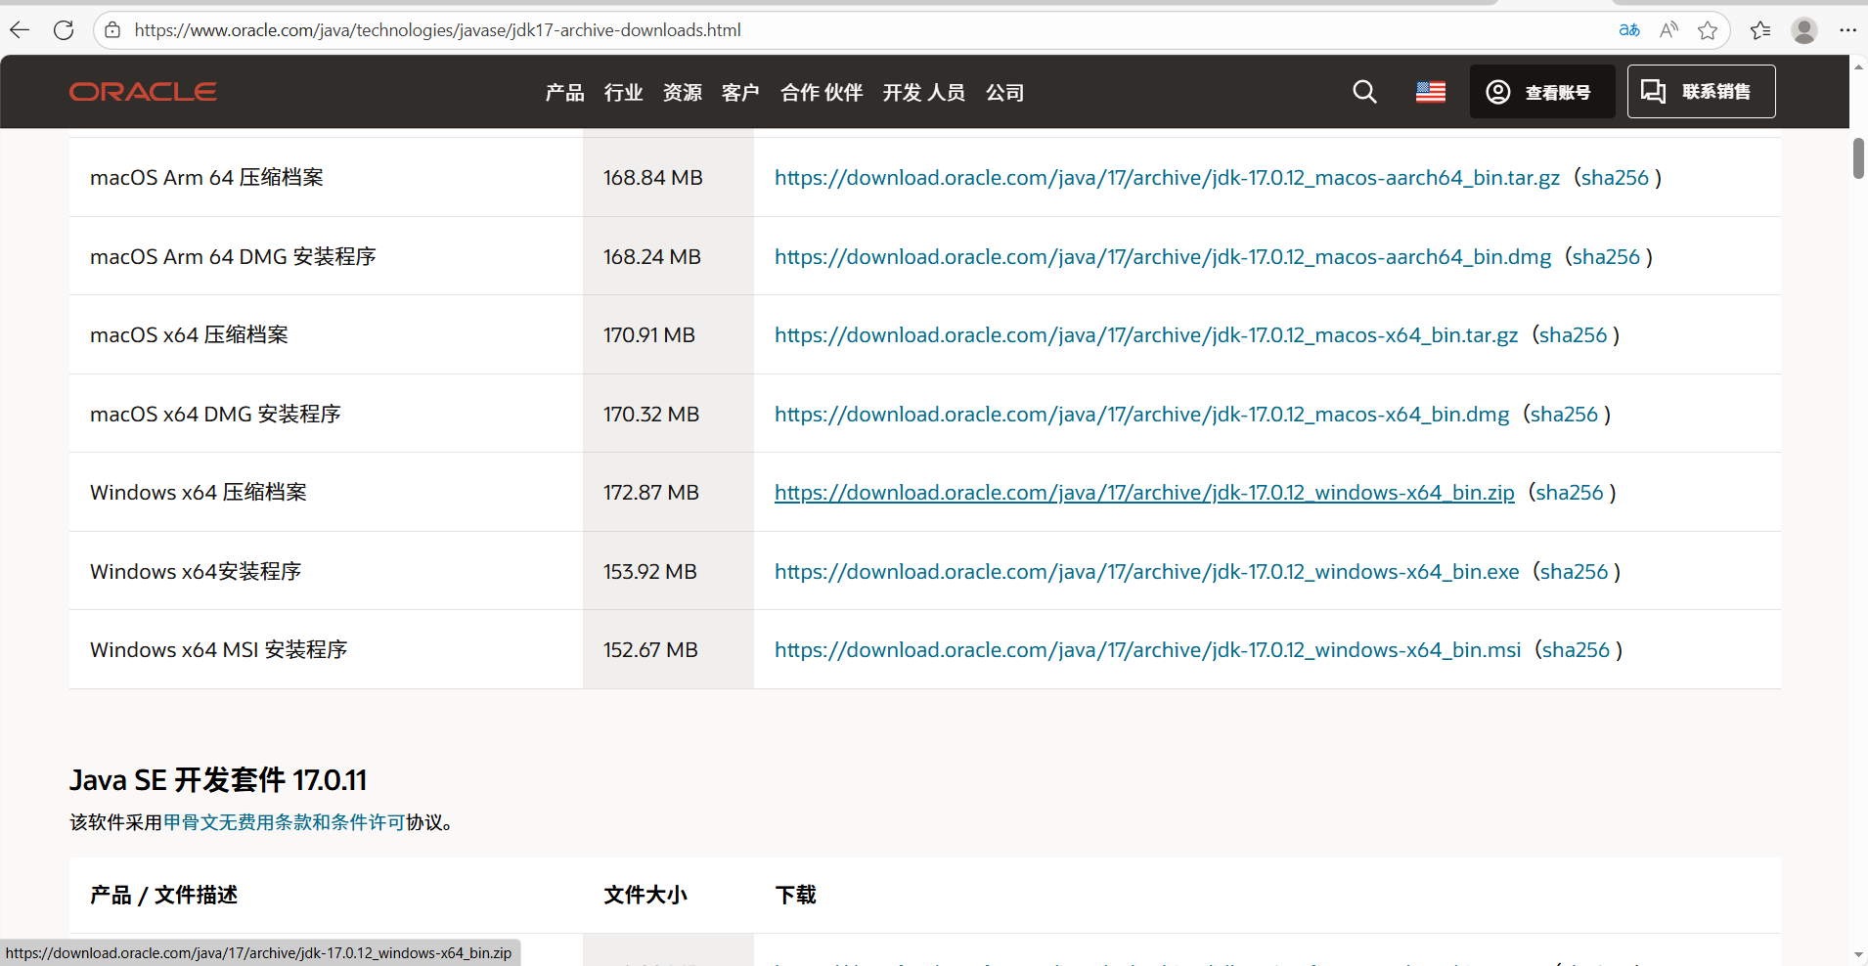Screen dimensions: 1868x966
Task: Open sha256 for macOS x64 tar.gz
Action: [1573, 335]
